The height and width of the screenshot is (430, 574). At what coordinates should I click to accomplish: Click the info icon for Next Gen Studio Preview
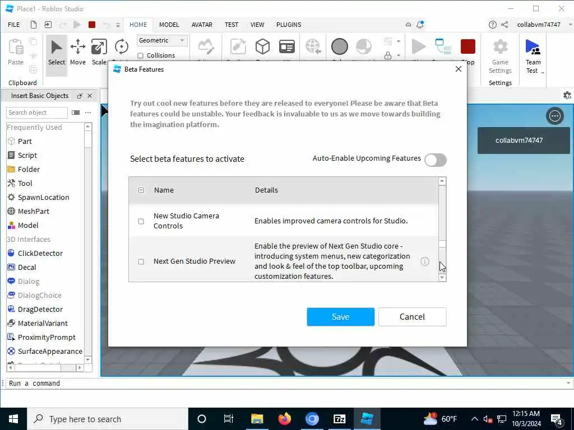tap(425, 261)
